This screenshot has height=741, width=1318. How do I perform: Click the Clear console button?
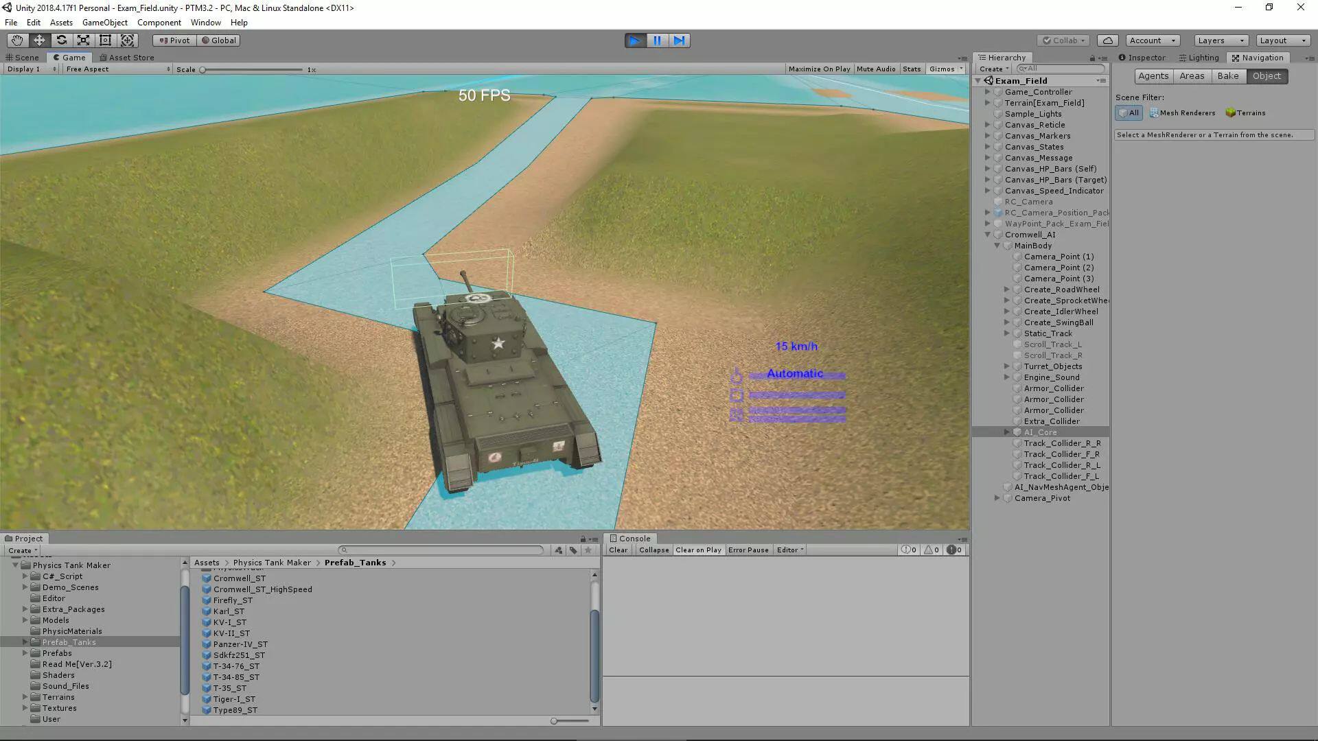tap(618, 550)
